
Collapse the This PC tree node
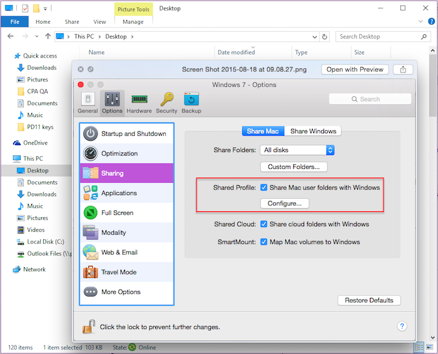[8, 159]
